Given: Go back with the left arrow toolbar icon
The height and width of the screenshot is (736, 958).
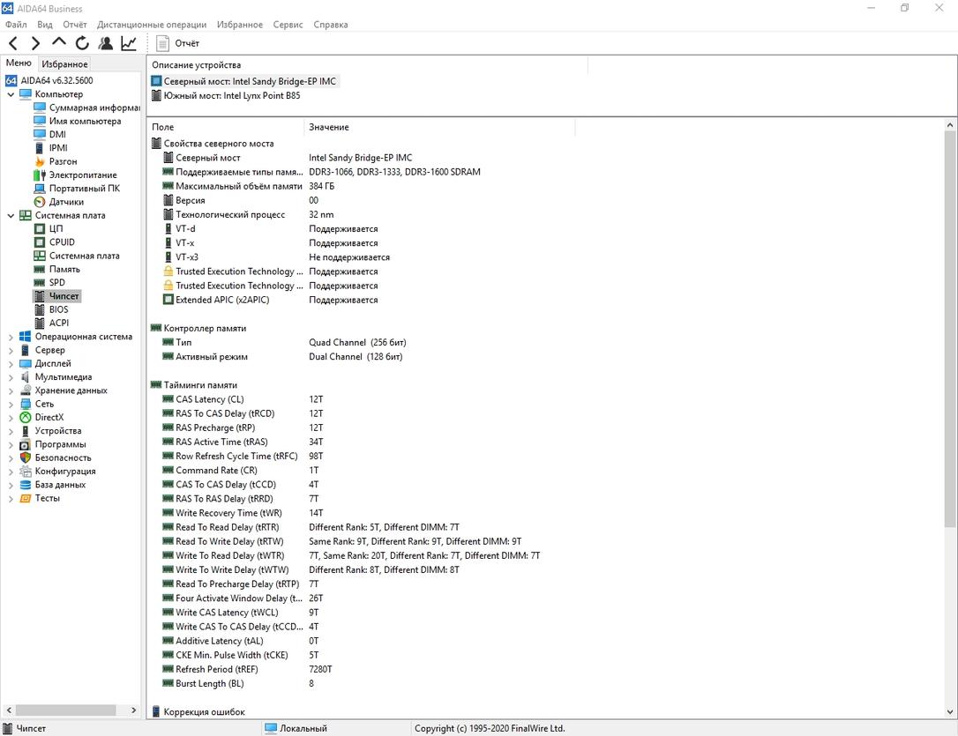Looking at the screenshot, I should coord(13,43).
